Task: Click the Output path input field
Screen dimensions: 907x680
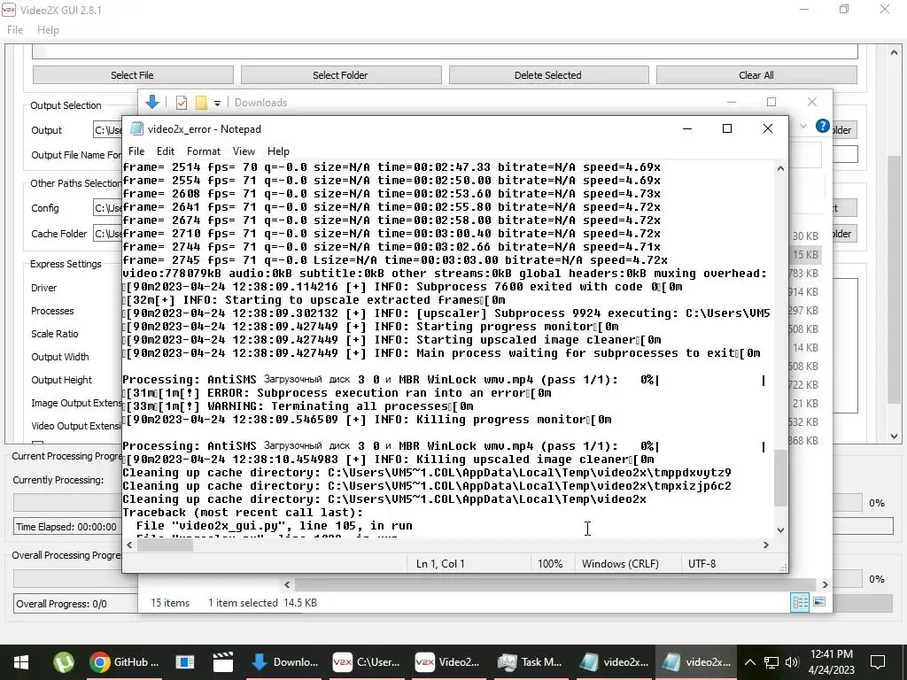Action: (107, 130)
